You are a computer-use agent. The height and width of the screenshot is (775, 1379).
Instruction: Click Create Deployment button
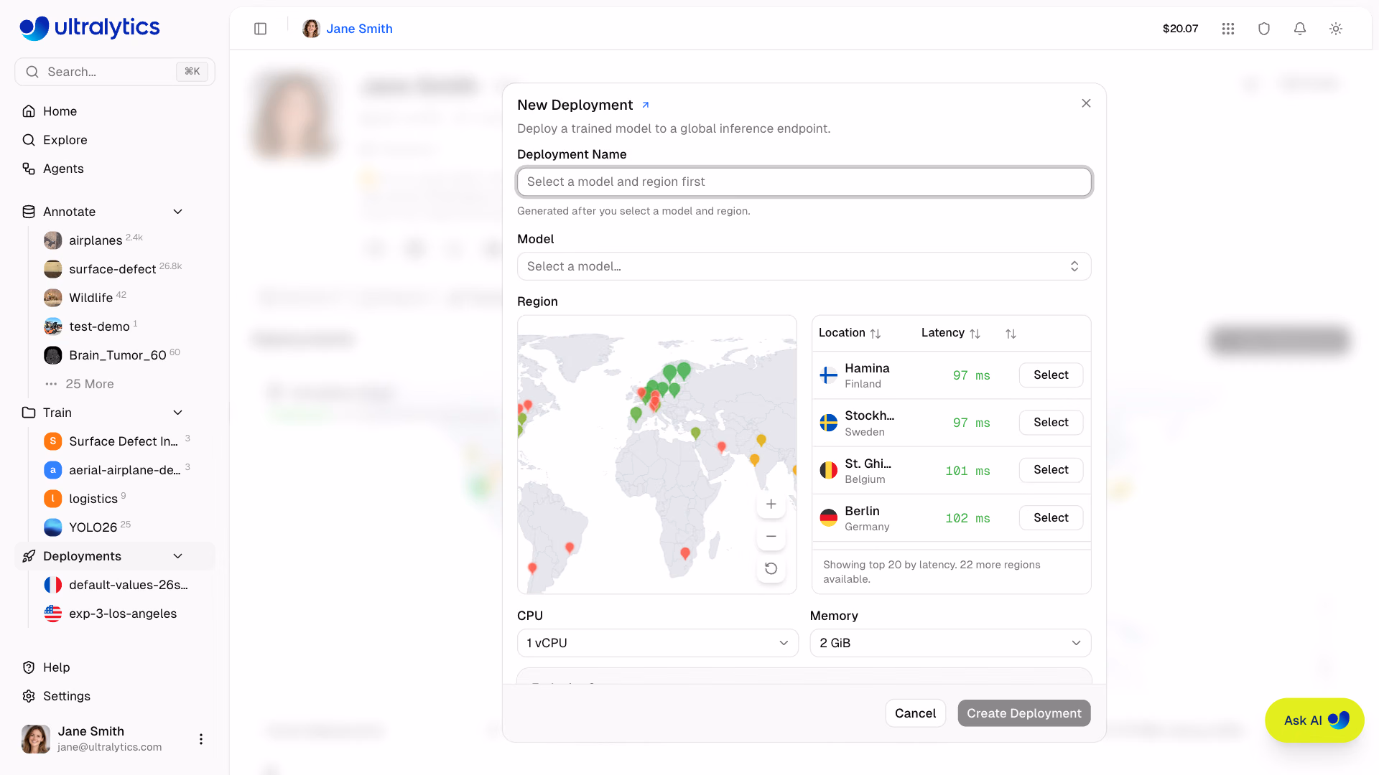coord(1023,713)
